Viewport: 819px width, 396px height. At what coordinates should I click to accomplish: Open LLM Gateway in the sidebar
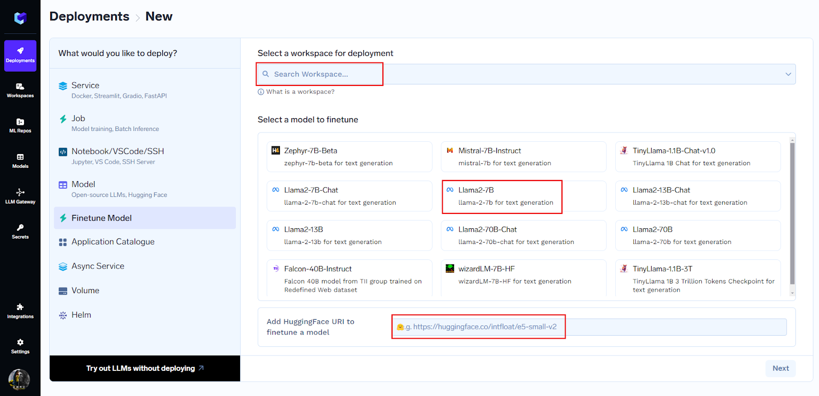[x=20, y=196]
